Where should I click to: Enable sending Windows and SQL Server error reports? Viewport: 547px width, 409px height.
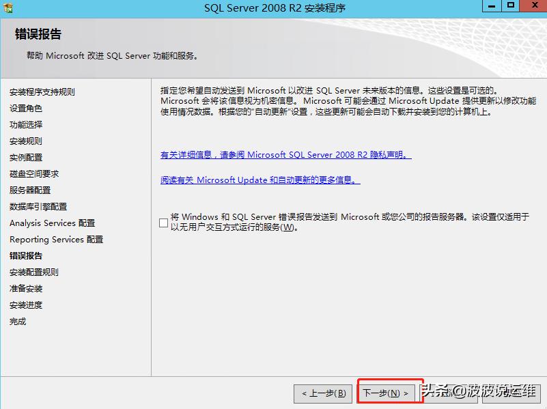click(163, 221)
